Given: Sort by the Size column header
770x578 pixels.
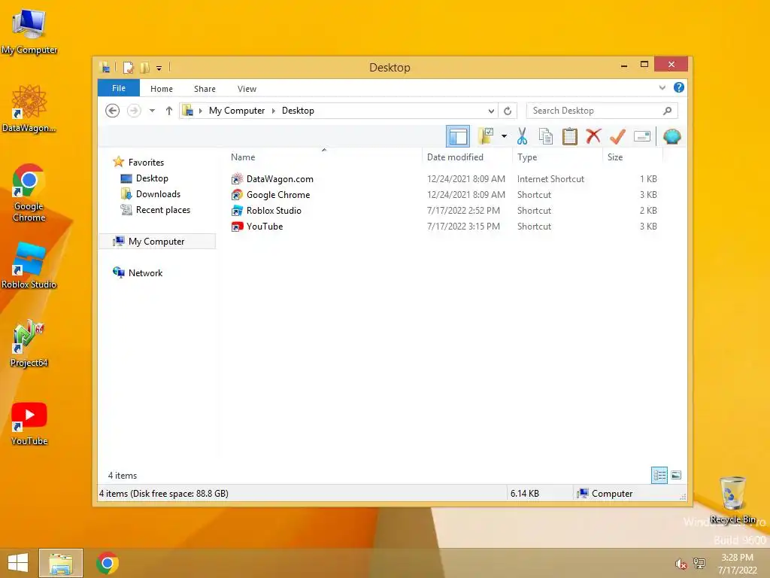Looking at the screenshot, I should [615, 157].
